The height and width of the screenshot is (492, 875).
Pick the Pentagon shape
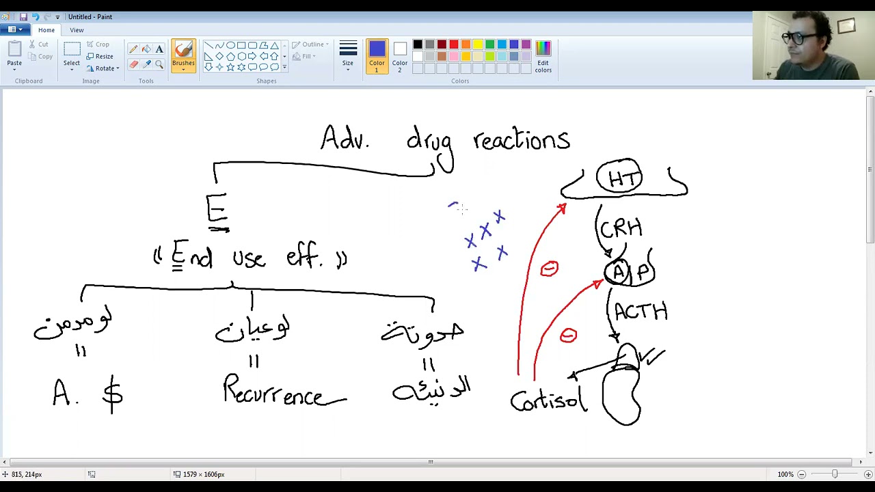[230, 57]
